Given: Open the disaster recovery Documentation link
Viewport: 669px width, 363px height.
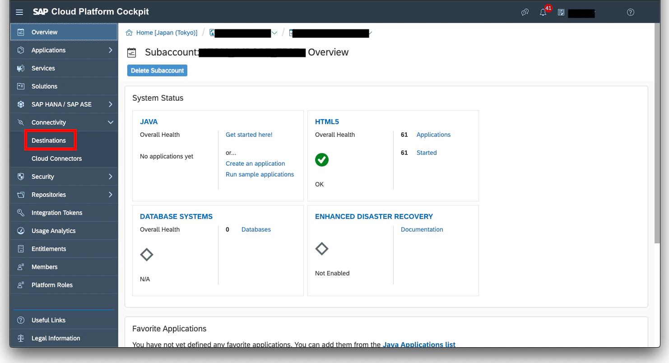Looking at the screenshot, I should (x=422, y=229).
